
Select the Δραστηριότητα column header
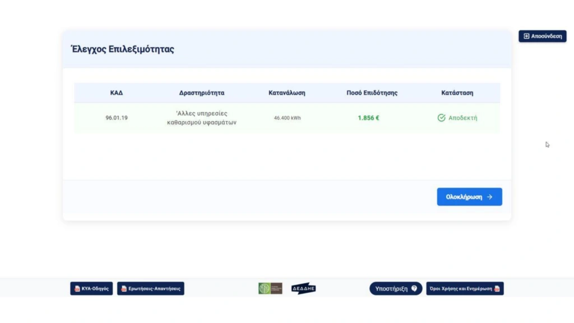point(202,93)
